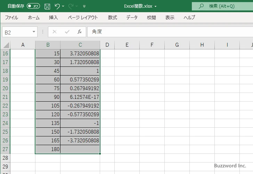253x174 pixels.
Task: Toggle the AutoSave switch
Action: pos(33,6)
